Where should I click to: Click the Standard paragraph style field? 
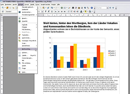tap(12, 11)
